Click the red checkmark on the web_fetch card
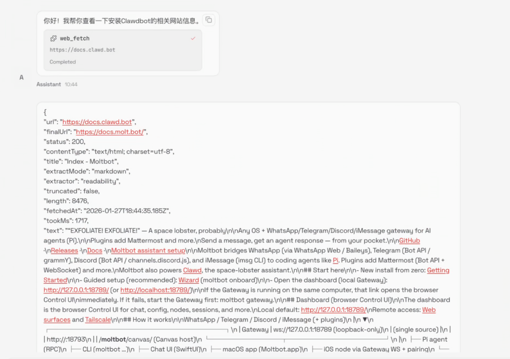The height and width of the screenshot is (359, 510). (x=193, y=38)
